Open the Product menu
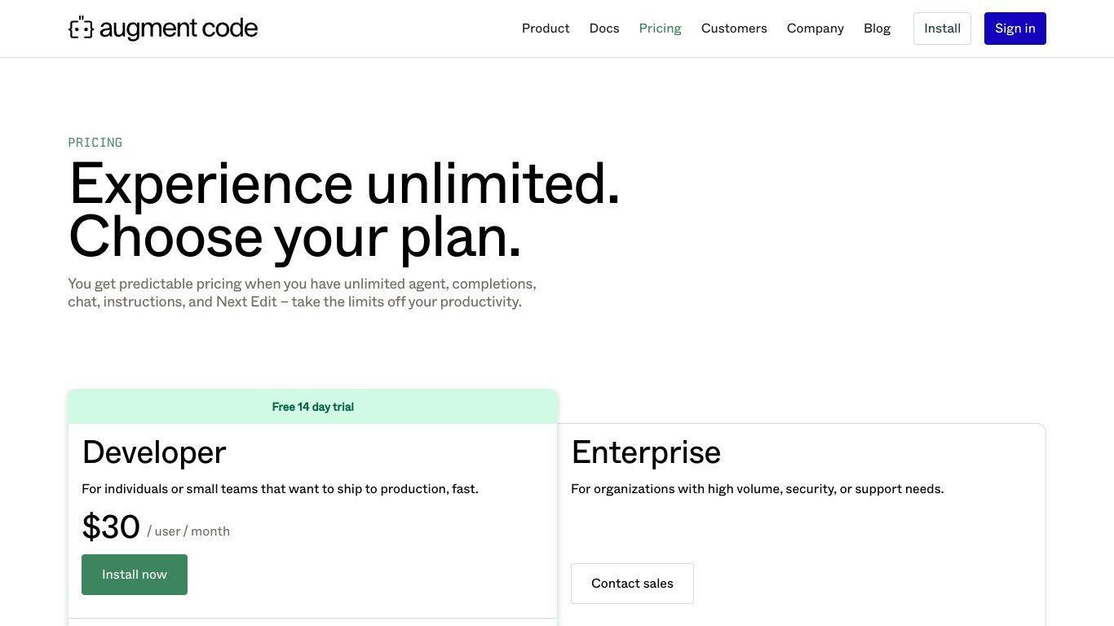 point(546,29)
